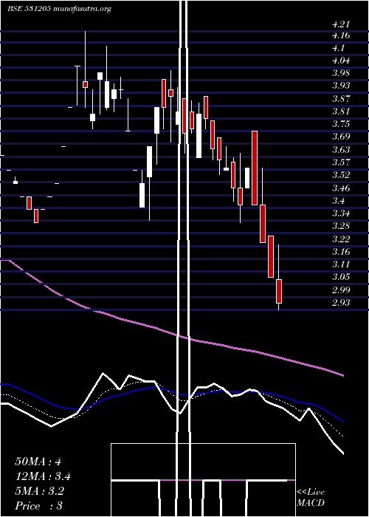Click the 5MA : 3.2 indicator text

click(40, 491)
